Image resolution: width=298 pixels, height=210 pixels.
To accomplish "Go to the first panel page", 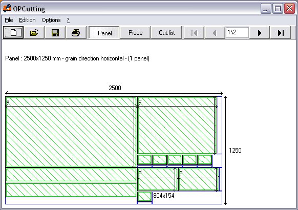I will pos(194,33).
